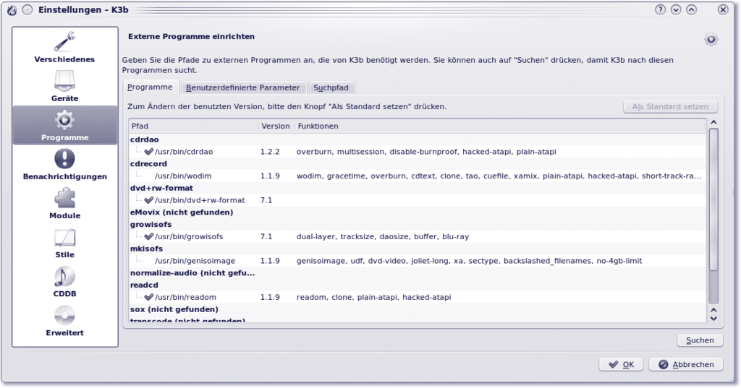Viewport: 741px width, 388px height.
Task: Switch to the Benutzerdefinierte Parameter tab
Action: (242, 87)
